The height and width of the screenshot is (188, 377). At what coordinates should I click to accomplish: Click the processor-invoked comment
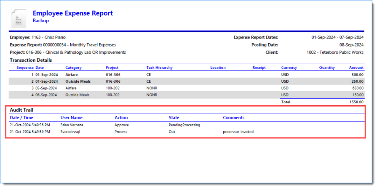point(238,132)
